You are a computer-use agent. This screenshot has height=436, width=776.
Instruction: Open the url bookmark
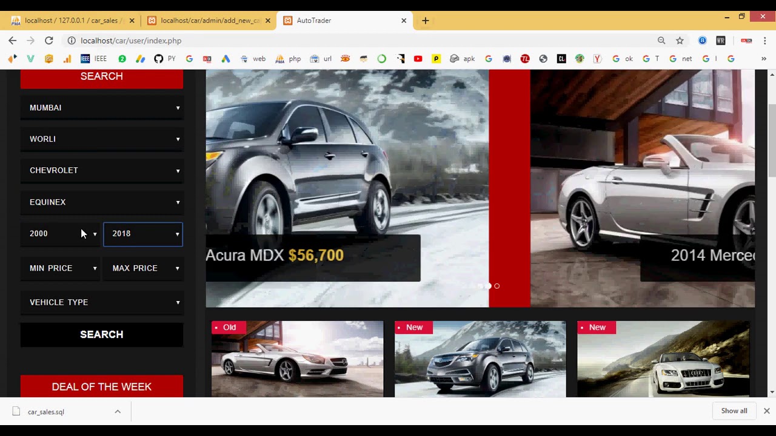[321, 59]
